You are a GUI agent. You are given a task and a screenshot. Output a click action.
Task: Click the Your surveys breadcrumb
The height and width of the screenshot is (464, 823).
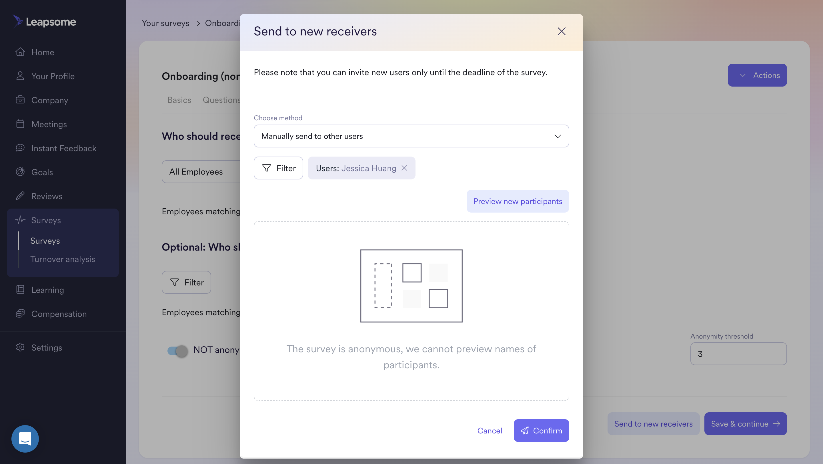click(165, 23)
